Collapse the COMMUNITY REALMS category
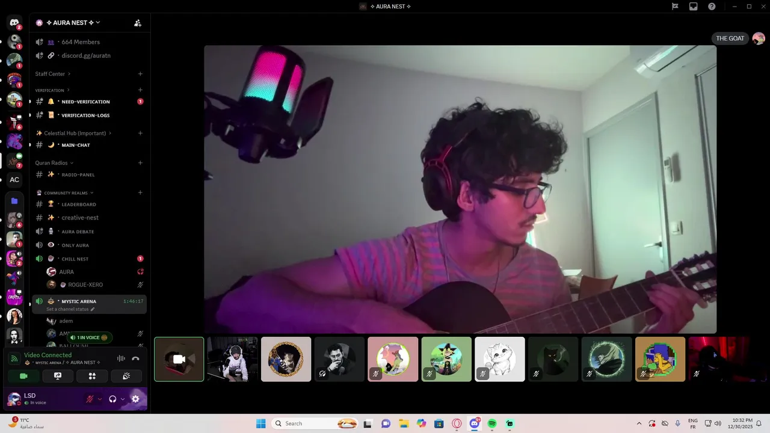The image size is (770, 433). tap(65, 193)
